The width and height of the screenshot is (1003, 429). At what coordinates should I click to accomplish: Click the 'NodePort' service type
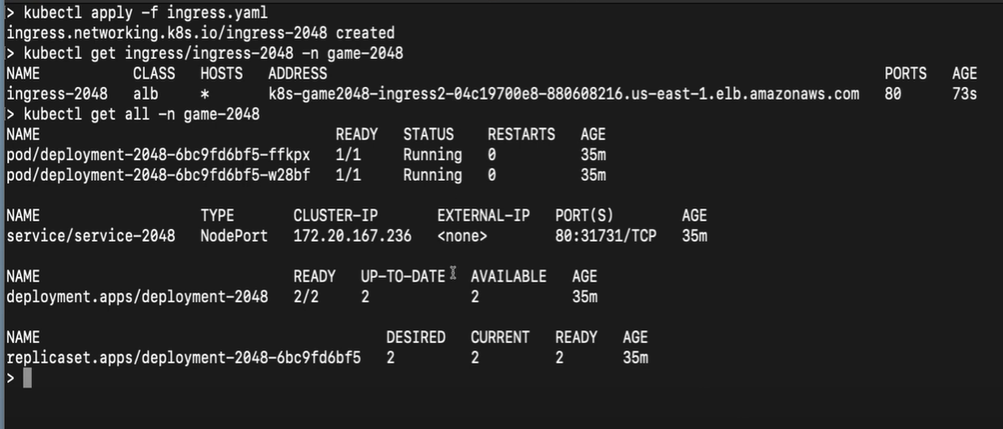point(234,236)
